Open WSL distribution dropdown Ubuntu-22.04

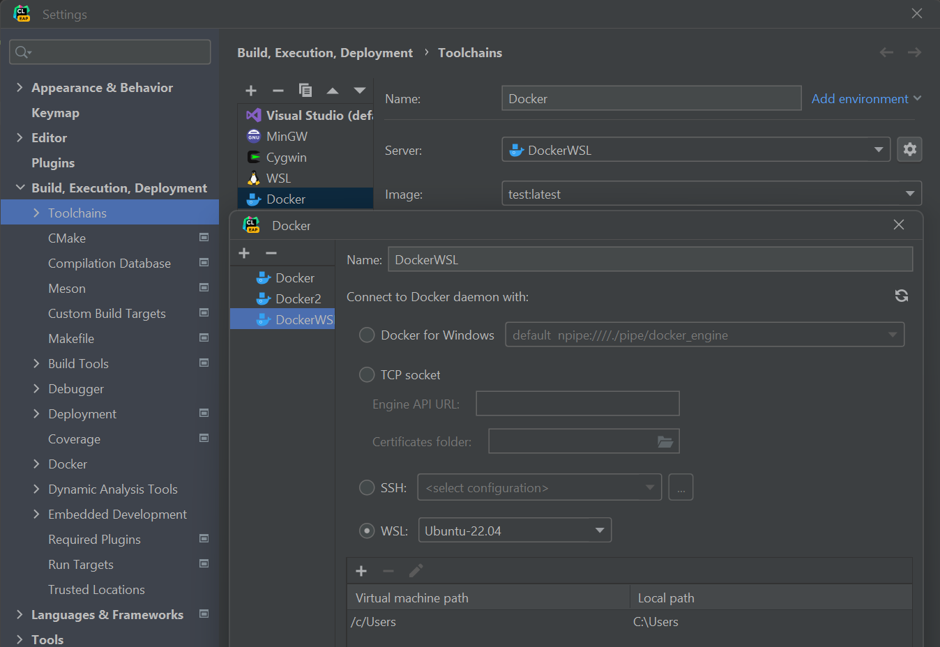pos(515,531)
